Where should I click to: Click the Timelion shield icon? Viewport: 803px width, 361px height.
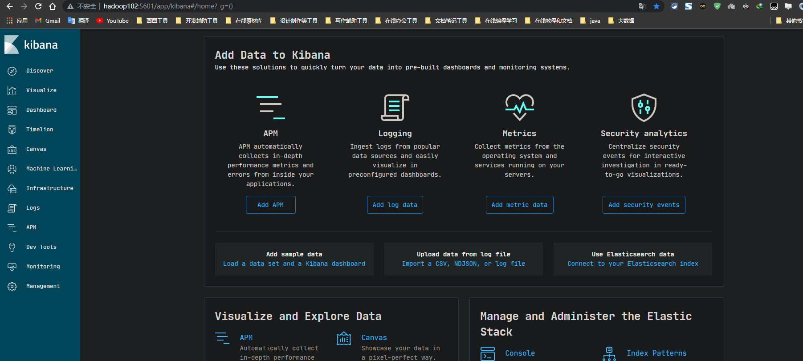click(12, 130)
